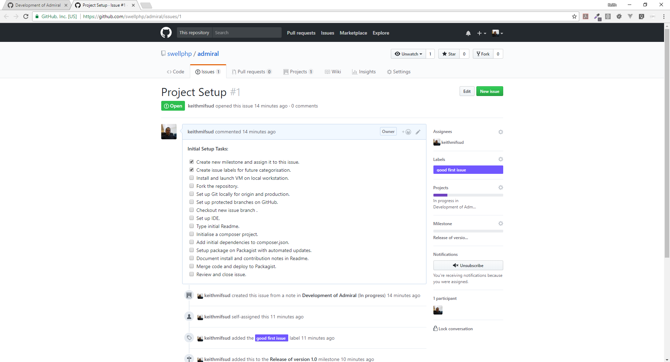The image size is (670, 362).
Task: Click the project board timeline event icon
Action: tap(189, 295)
